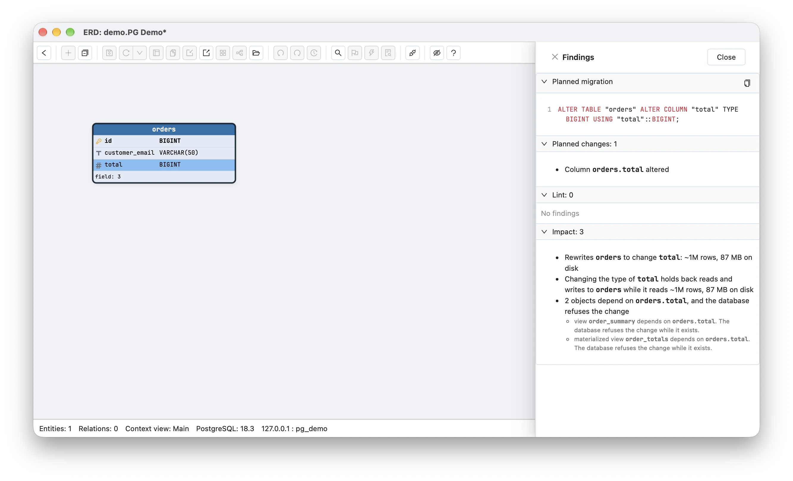The width and height of the screenshot is (793, 481).
Task: Click the auto-layout hierarchy icon
Action: click(x=240, y=53)
